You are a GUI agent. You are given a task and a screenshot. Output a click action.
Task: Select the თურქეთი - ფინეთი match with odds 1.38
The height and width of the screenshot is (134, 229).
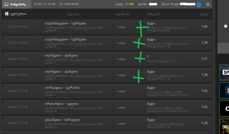107,75
